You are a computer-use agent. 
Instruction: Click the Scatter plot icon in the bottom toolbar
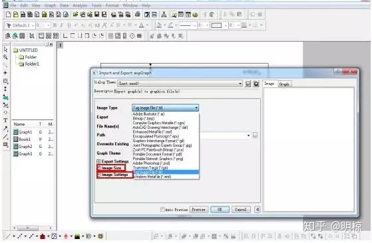(x=20, y=236)
